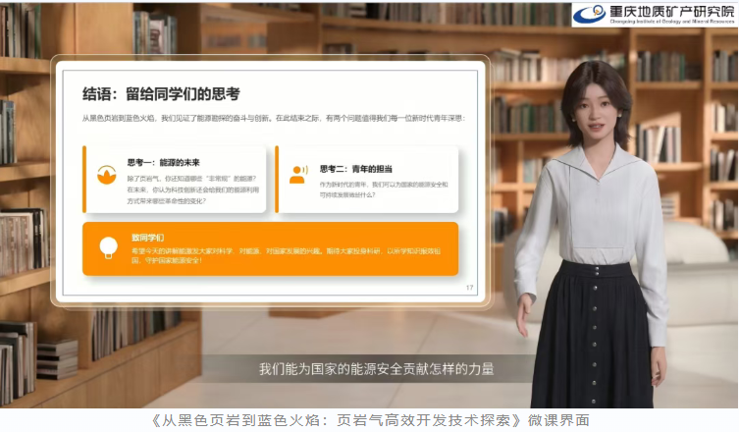Click the slide title 结语：留给同学们的思考

(x=161, y=94)
